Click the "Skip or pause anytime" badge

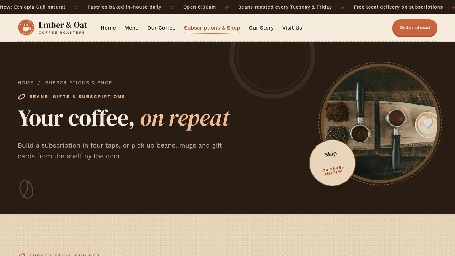pyautogui.click(x=332, y=163)
